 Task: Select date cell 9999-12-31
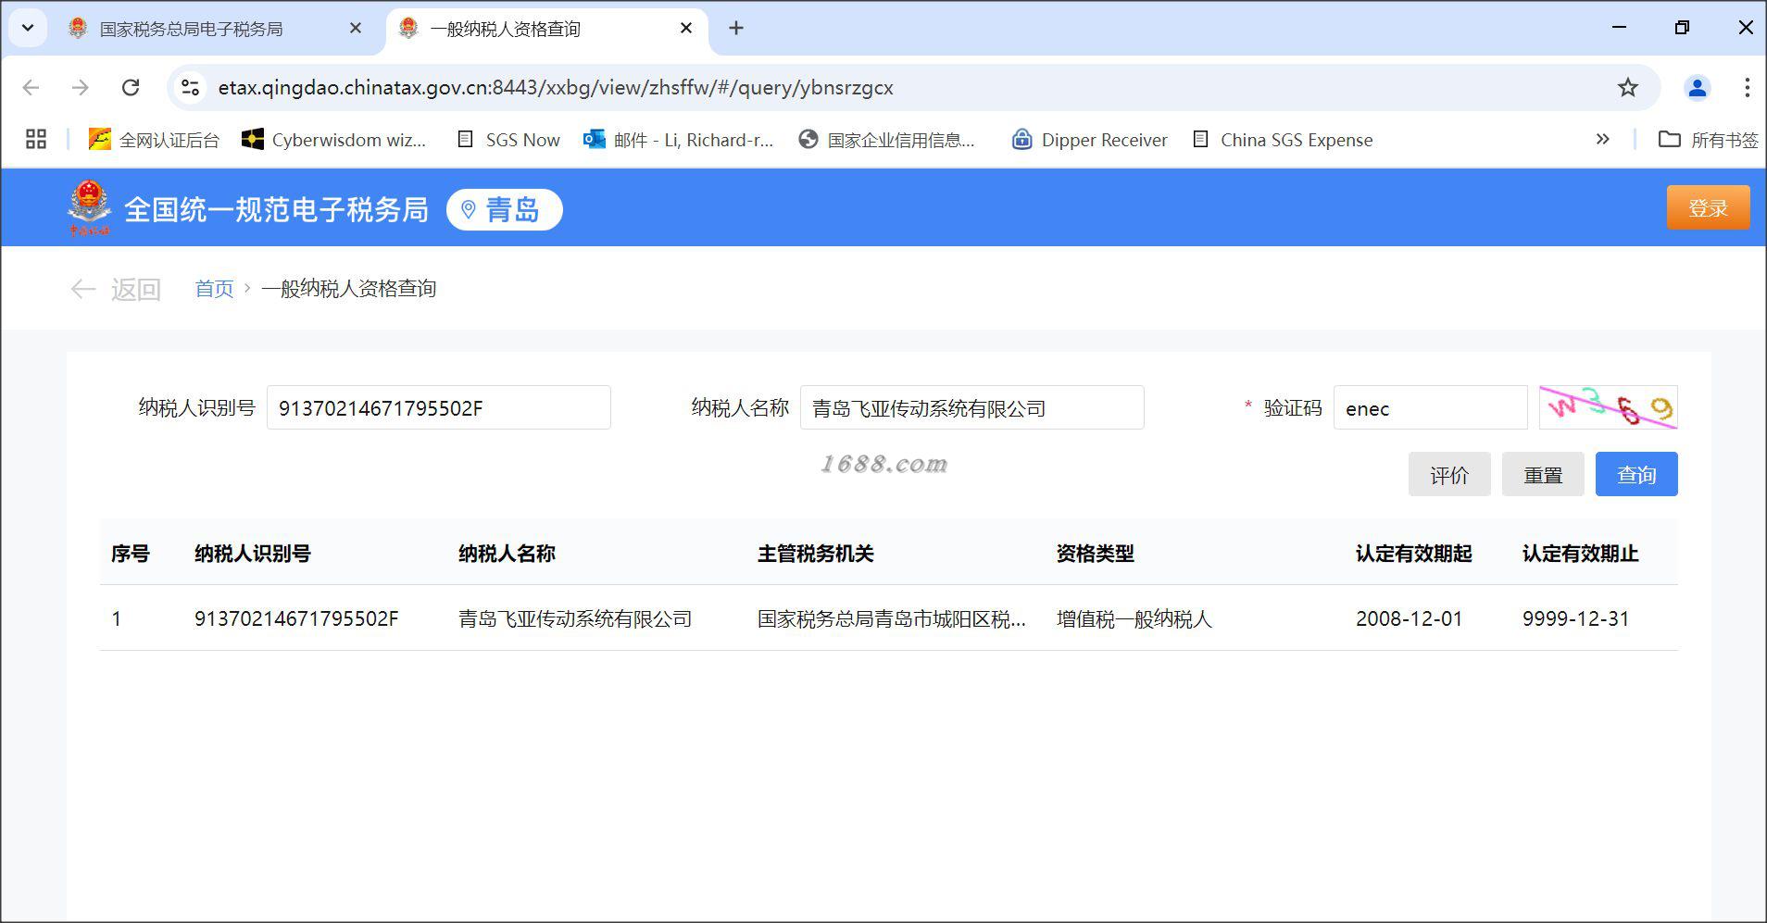point(1575,618)
